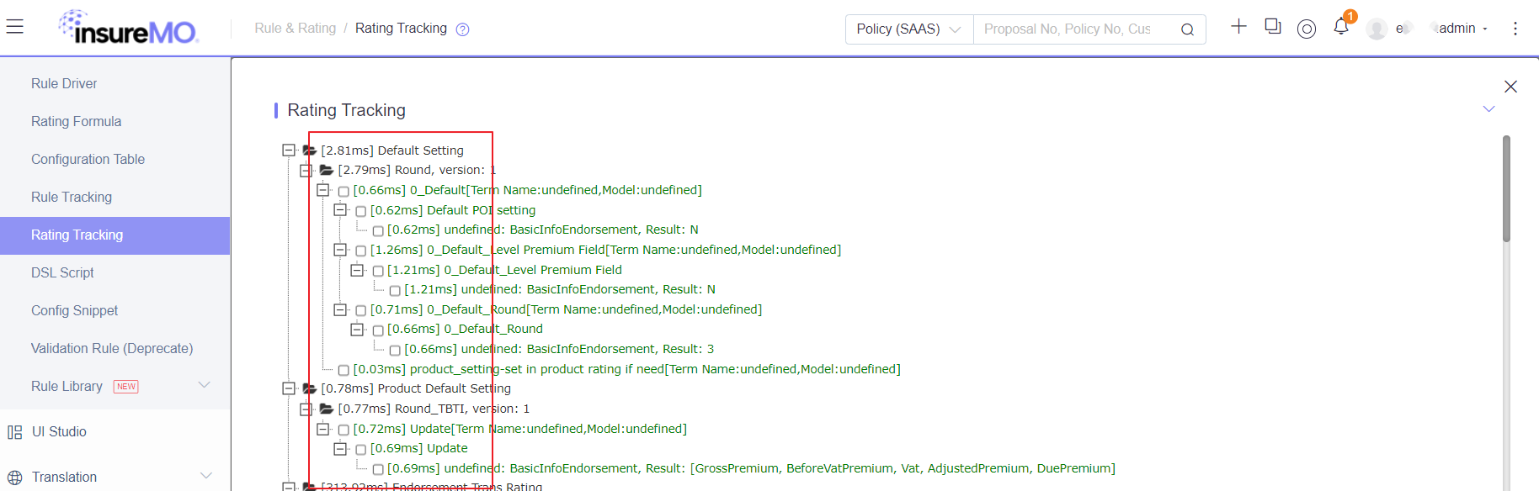Open Config Snippet in sidebar
The height and width of the screenshot is (491, 1539).
click(74, 310)
